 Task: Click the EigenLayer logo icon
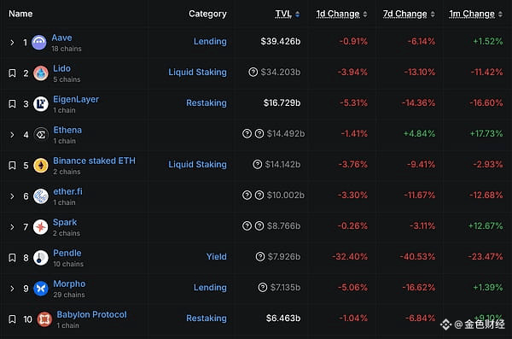click(41, 104)
